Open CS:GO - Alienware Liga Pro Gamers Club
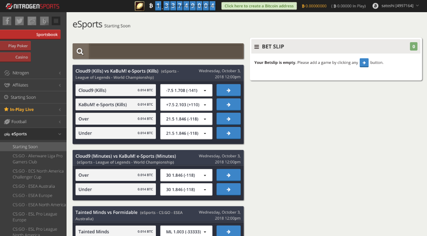Viewport: 427px width, 236px height. pos(38,159)
